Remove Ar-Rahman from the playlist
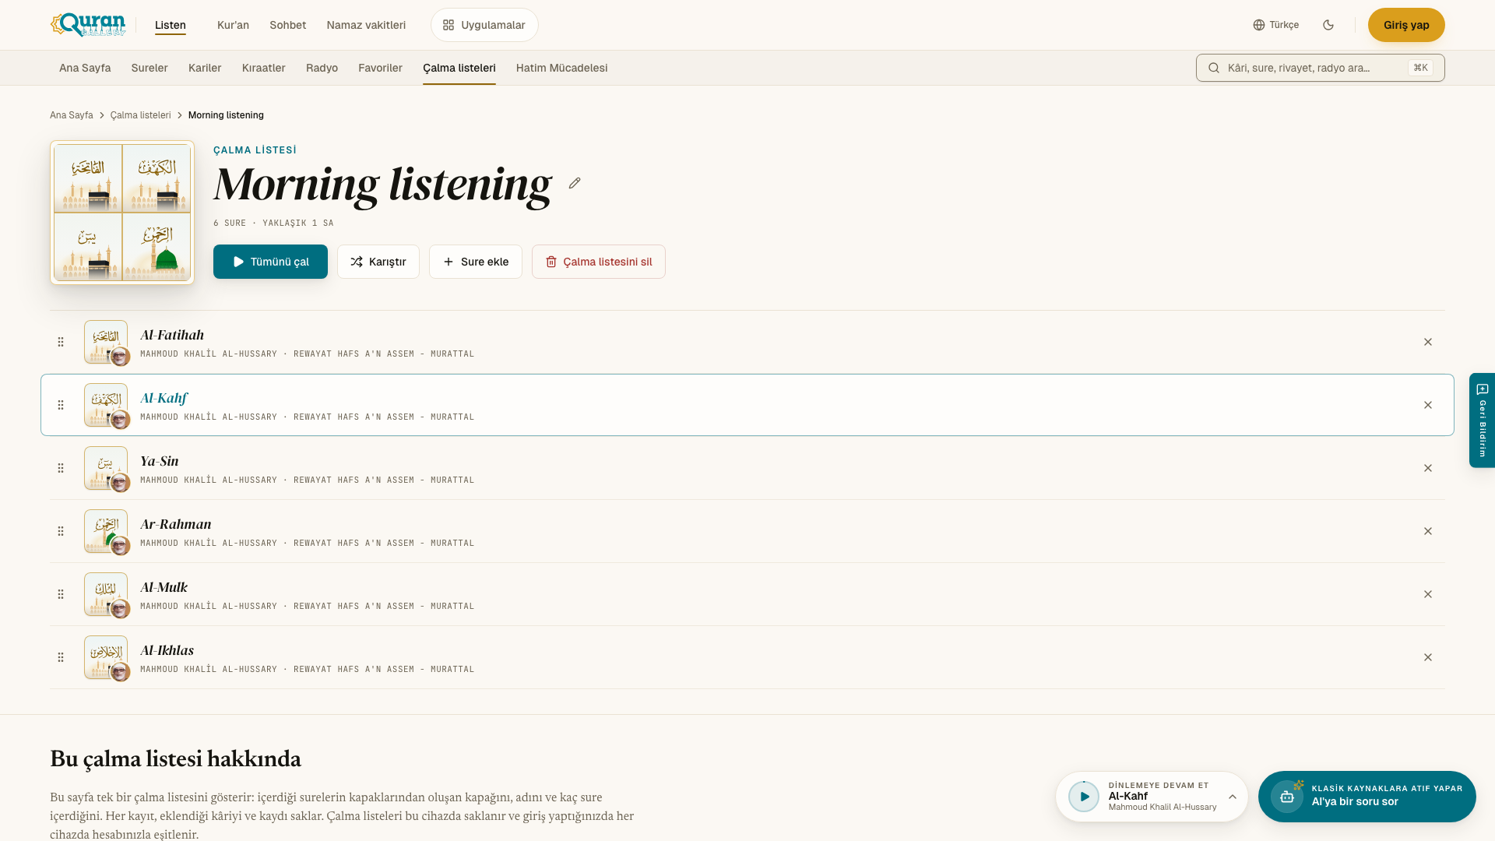 [x=1428, y=531]
